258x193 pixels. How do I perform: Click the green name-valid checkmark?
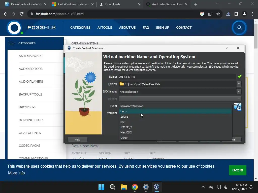coord(239,76)
